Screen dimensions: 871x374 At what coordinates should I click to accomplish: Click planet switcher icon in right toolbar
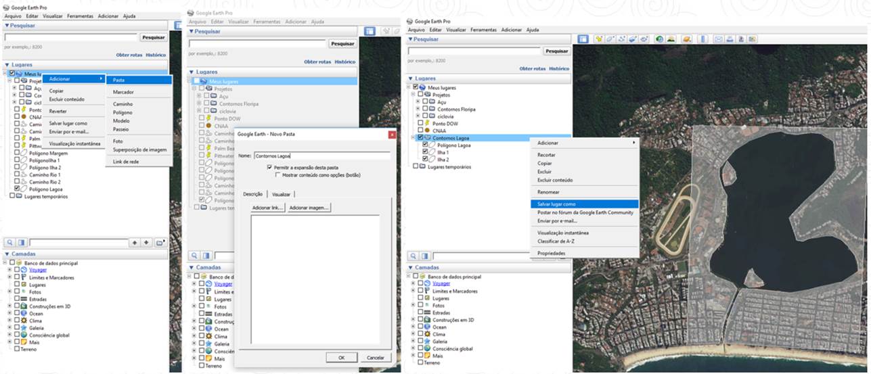(688, 39)
